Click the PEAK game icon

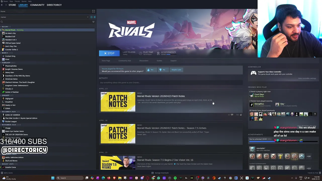coord(3,59)
